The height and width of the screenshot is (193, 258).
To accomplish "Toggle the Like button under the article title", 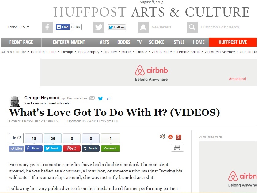I will click(16, 148).
